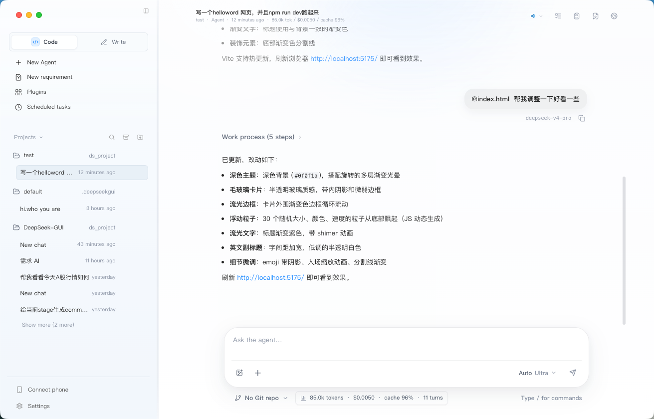
Task: Click the deepseek-v4-pro model label
Action: tap(548, 118)
